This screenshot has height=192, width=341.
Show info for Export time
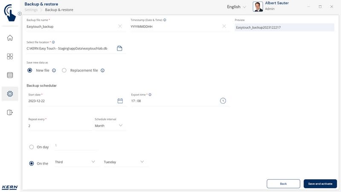[150, 95]
